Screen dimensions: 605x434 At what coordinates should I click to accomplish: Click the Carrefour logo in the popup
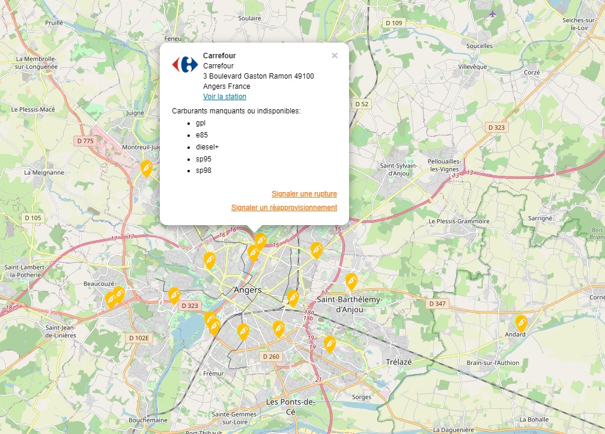(x=185, y=64)
